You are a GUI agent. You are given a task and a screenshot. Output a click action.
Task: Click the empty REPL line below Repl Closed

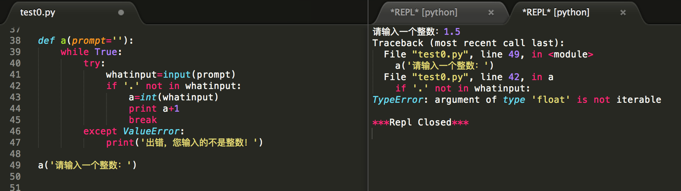[x=445, y=134]
